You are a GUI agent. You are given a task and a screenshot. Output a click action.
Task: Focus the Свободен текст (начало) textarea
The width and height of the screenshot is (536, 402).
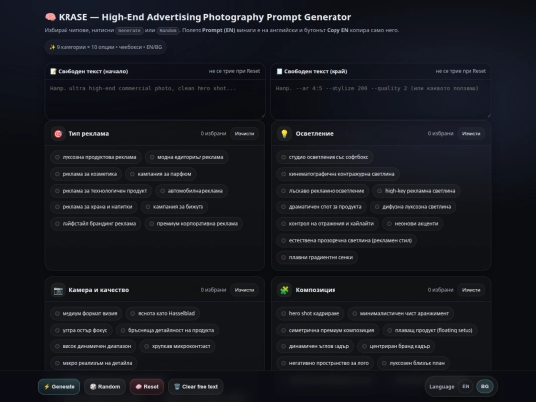[155, 100]
